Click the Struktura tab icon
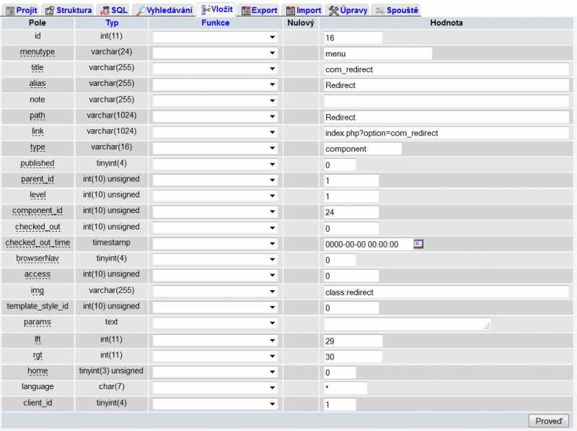577x431 pixels. [x=50, y=10]
